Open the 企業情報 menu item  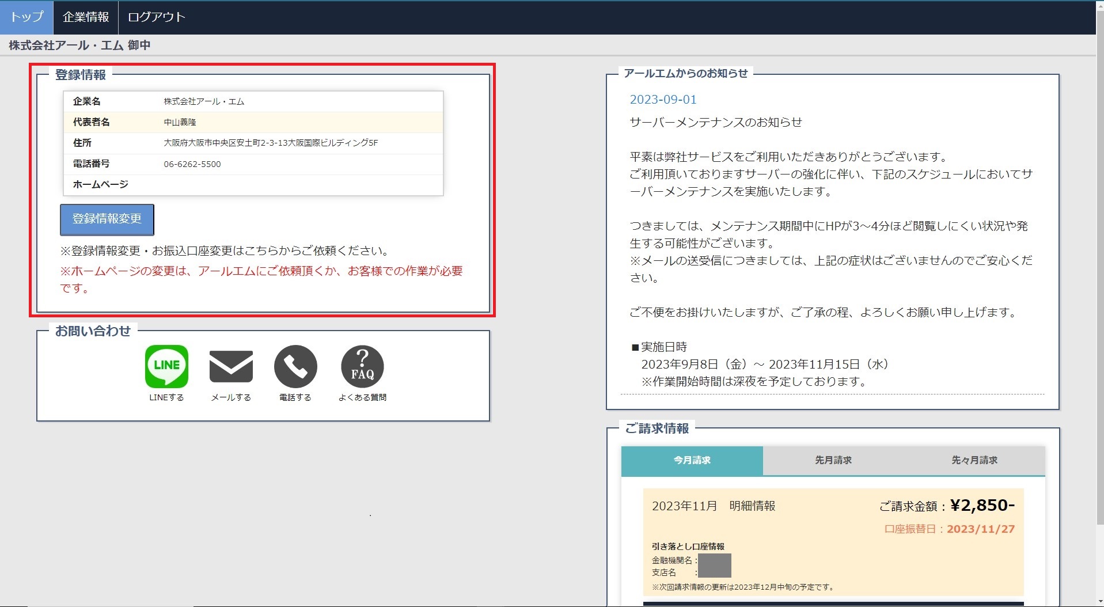tap(86, 17)
